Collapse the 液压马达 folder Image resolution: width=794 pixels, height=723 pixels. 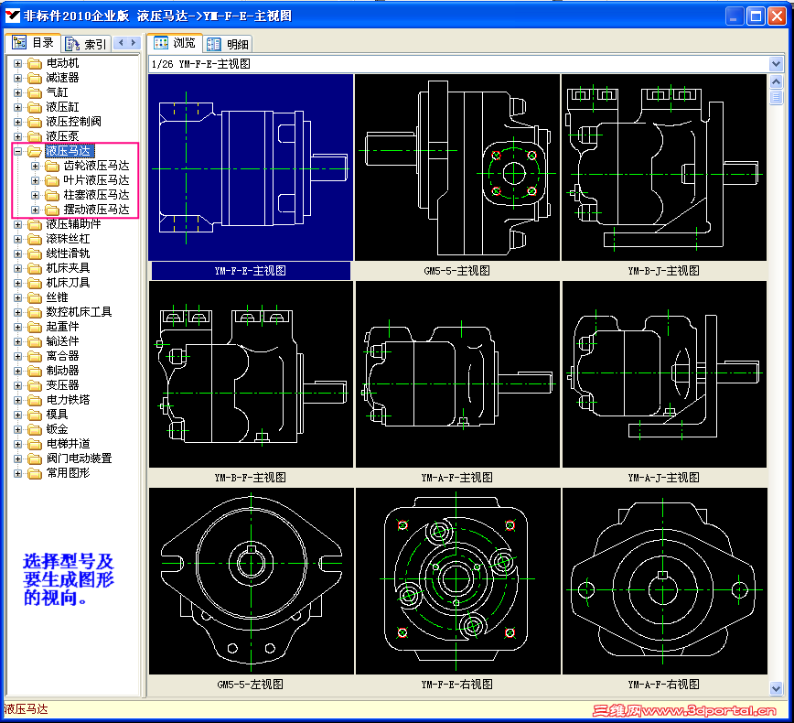17,151
